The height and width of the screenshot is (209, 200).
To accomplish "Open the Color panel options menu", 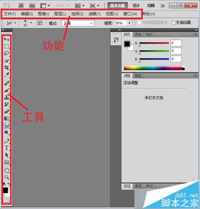I will pyautogui.click(x=195, y=34).
